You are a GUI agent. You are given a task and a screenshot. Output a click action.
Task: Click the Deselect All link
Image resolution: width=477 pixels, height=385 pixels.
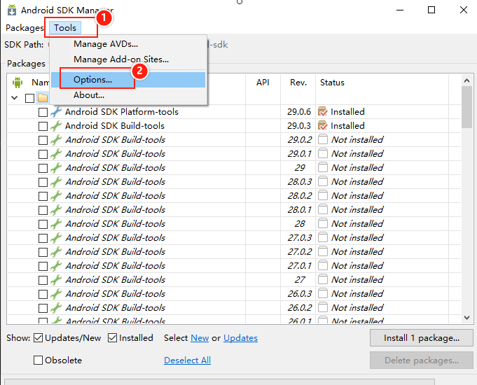click(188, 360)
